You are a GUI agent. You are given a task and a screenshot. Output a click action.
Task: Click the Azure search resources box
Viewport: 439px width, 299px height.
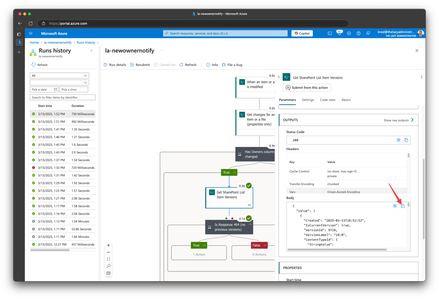click(x=225, y=33)
